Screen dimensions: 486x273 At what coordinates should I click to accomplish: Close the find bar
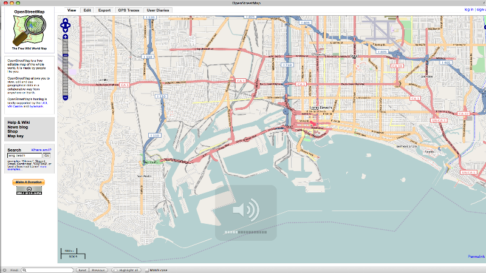point(4,269)
